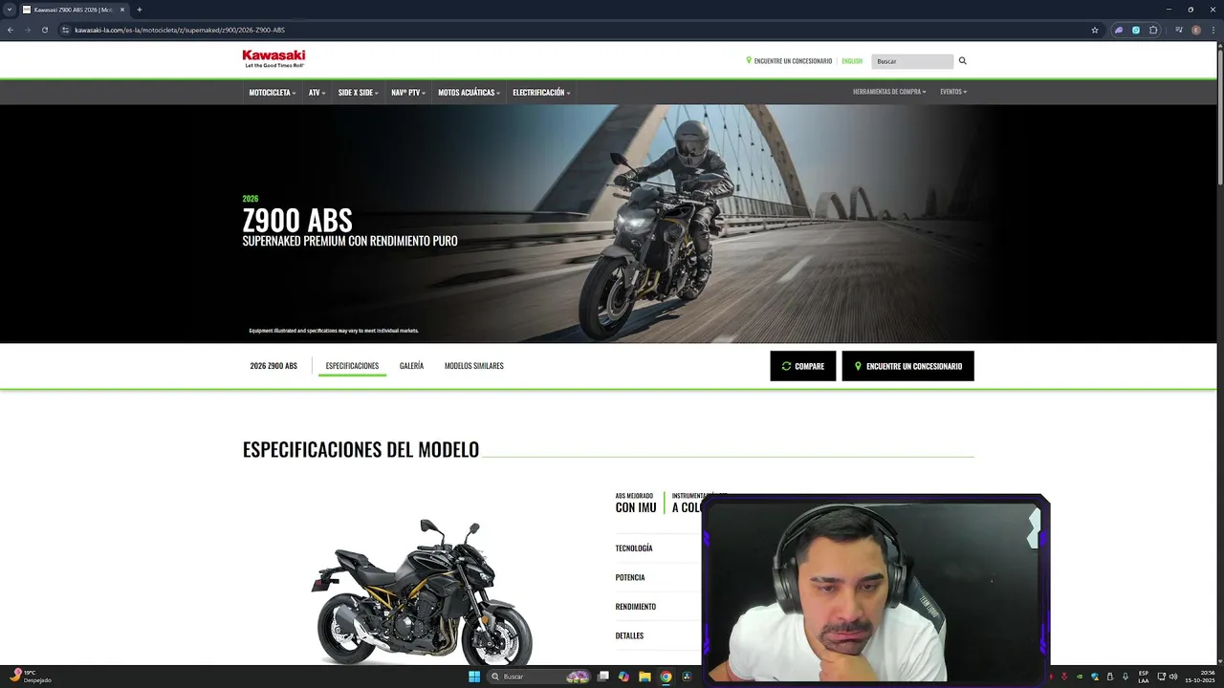Click the browser address bar URL
This screenshot has height=688, width=1224.
click(x=180, y=30)
